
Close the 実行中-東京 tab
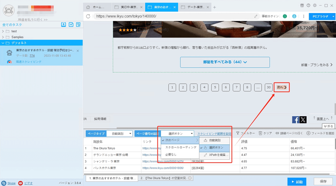141,7
